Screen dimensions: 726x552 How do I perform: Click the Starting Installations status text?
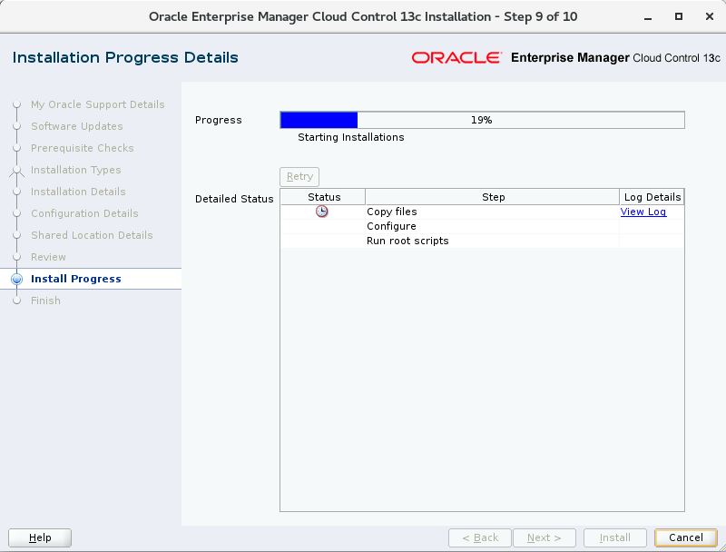pyautogui.click(x=350, y=137)
